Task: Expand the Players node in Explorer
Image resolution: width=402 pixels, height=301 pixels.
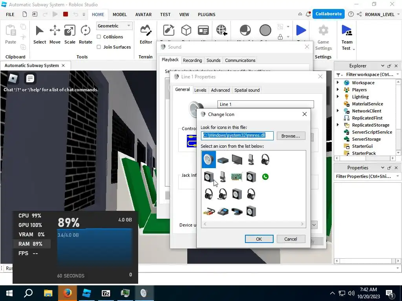Action: (x=338, y=90)
